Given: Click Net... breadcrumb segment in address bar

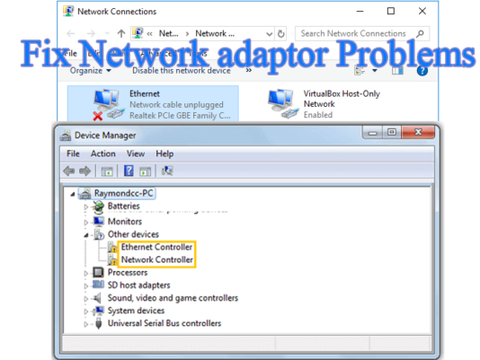Looking at the screenshot, I should pos(168,33).
